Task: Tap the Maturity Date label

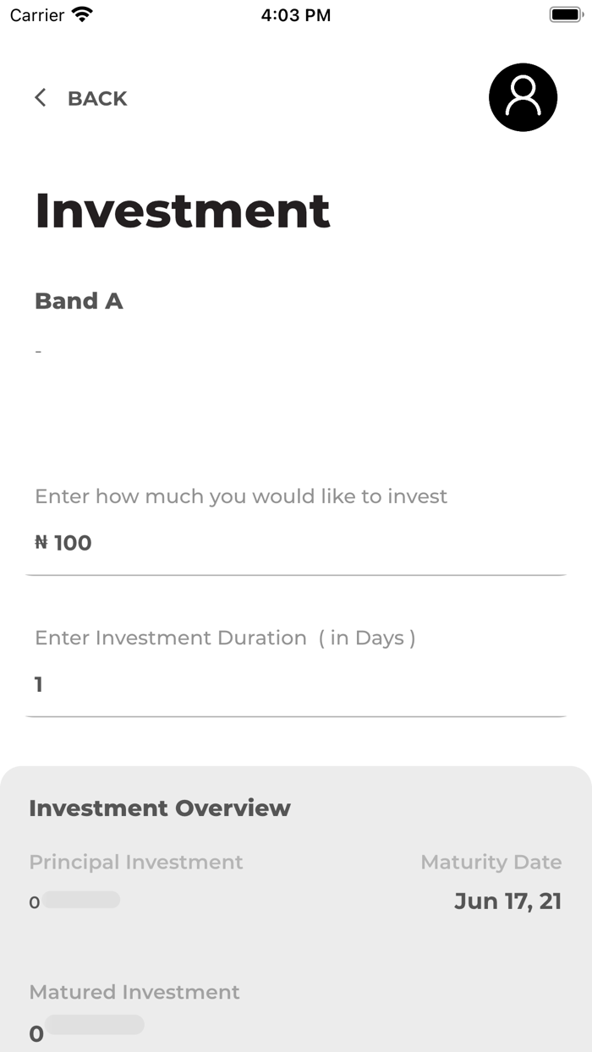Action: 491,863
